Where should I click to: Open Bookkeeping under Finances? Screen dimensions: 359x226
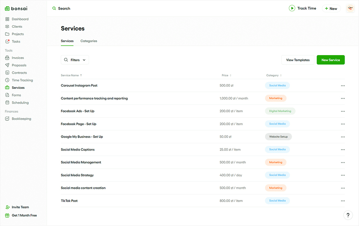21,119
